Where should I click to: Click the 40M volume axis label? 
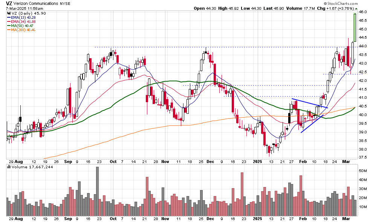(363, 180)
